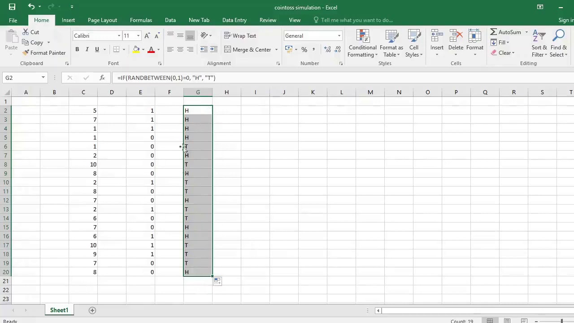Select Top Align
The image size is (574, 323).
click(170, 35)
